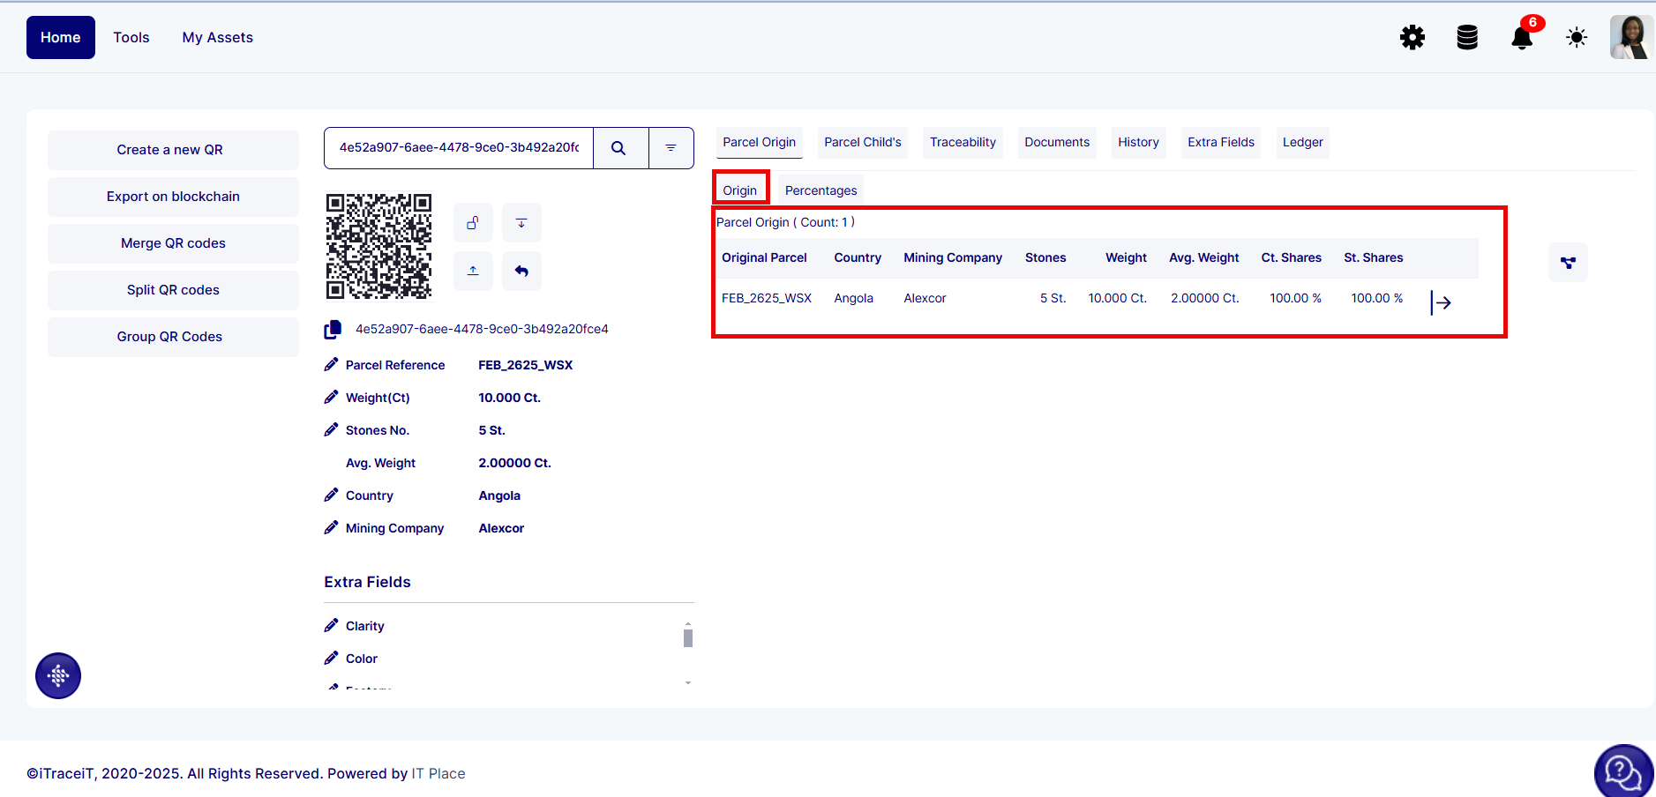Select the Percentages sub-tab
This screenshot has width=1656, height=797.
coord(821,190)
